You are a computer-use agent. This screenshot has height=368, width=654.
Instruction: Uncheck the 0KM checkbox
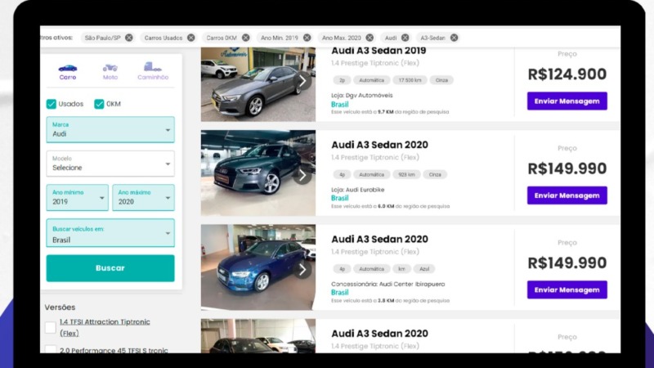99,104
